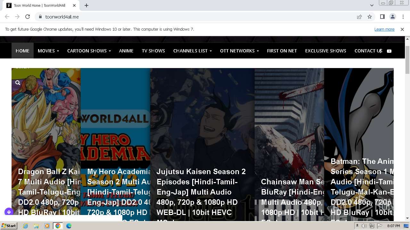The height and width of the screenshot is (230, 410).
Task: Open Chrome side panel
Action: (382, 17)
